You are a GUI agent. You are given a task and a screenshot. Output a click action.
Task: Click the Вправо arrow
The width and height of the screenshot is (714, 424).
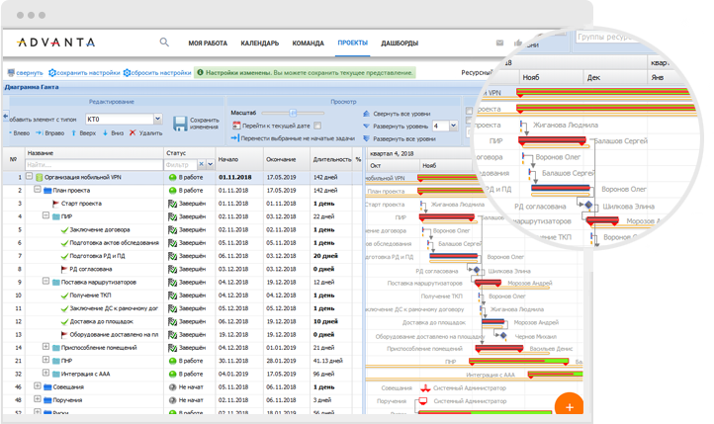(x=40, y=132)
